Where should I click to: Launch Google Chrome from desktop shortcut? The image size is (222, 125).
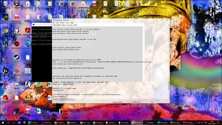tap(6, 32)
